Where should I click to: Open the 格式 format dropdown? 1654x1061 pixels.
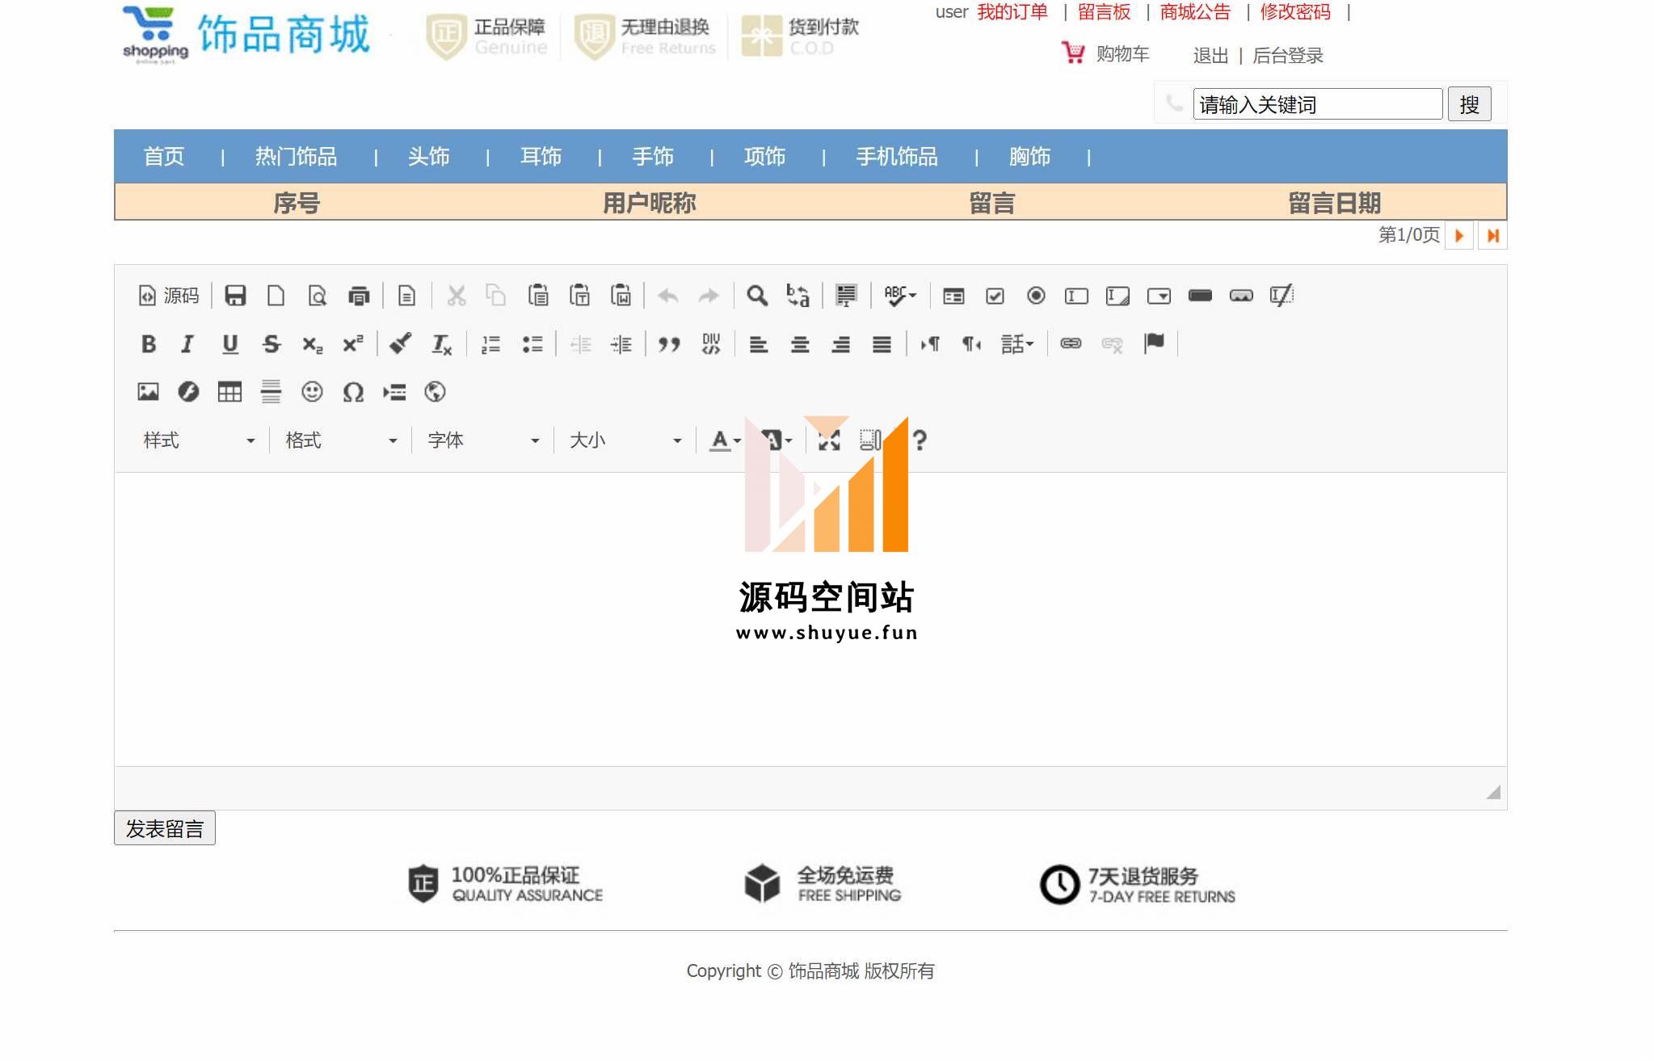click(x=341, y=440)
